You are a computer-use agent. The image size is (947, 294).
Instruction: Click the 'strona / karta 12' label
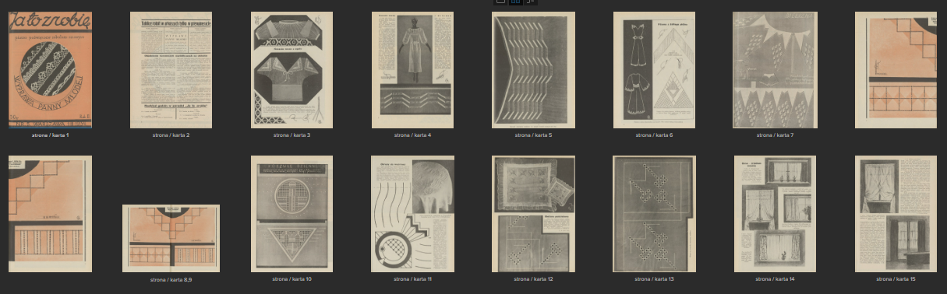[533, 278]
